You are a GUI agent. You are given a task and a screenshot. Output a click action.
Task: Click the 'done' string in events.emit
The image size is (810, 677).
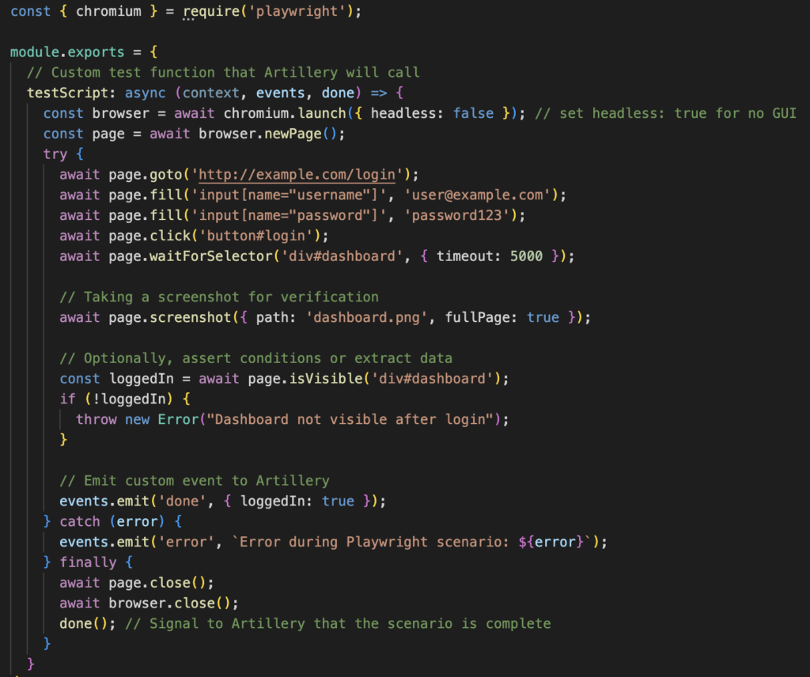183,501
